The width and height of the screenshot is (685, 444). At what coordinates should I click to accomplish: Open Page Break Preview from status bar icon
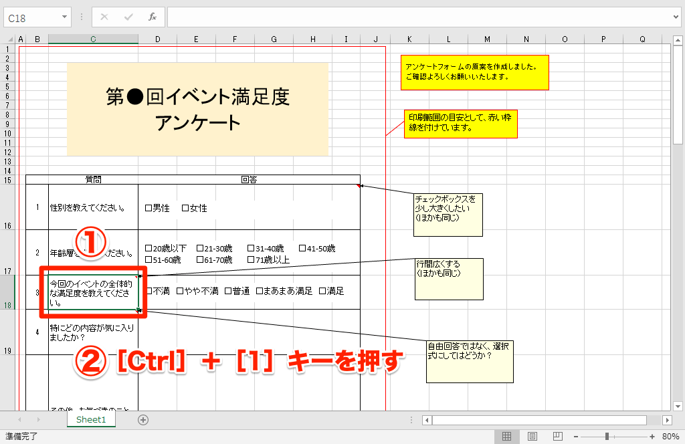click(558, 436)
